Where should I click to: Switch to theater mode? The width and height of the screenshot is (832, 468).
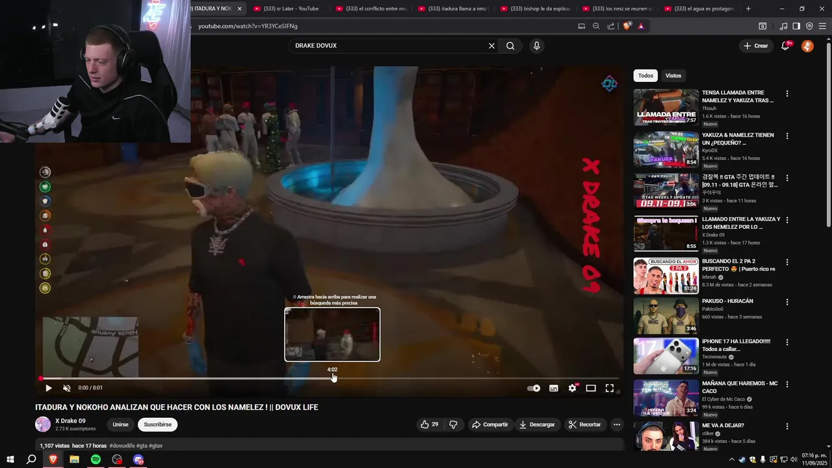(x=591, y=388)
